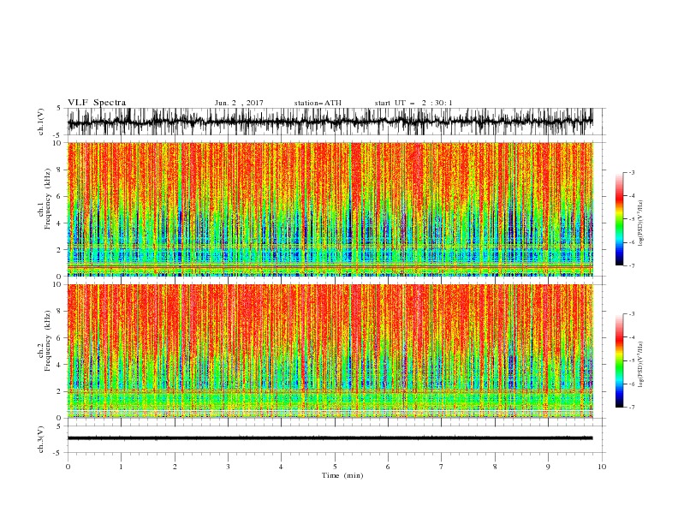Click the time axis tick label '4'
Viewport: 678px width, 524px height.
[281, 467]
